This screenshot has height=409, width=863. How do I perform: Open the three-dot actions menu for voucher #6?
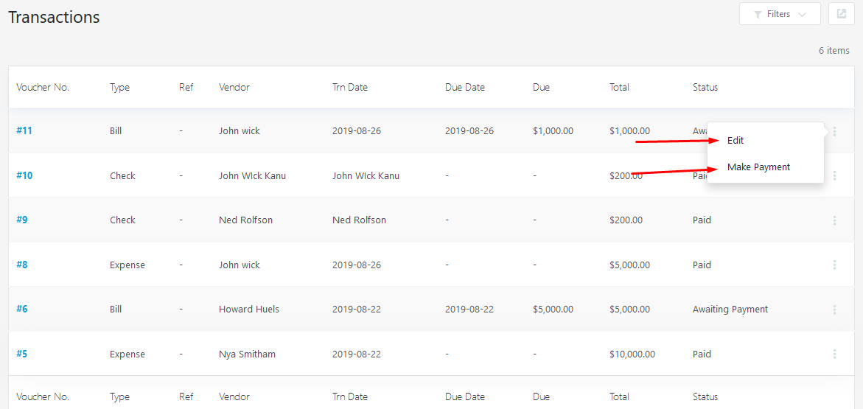coord(834,310)
